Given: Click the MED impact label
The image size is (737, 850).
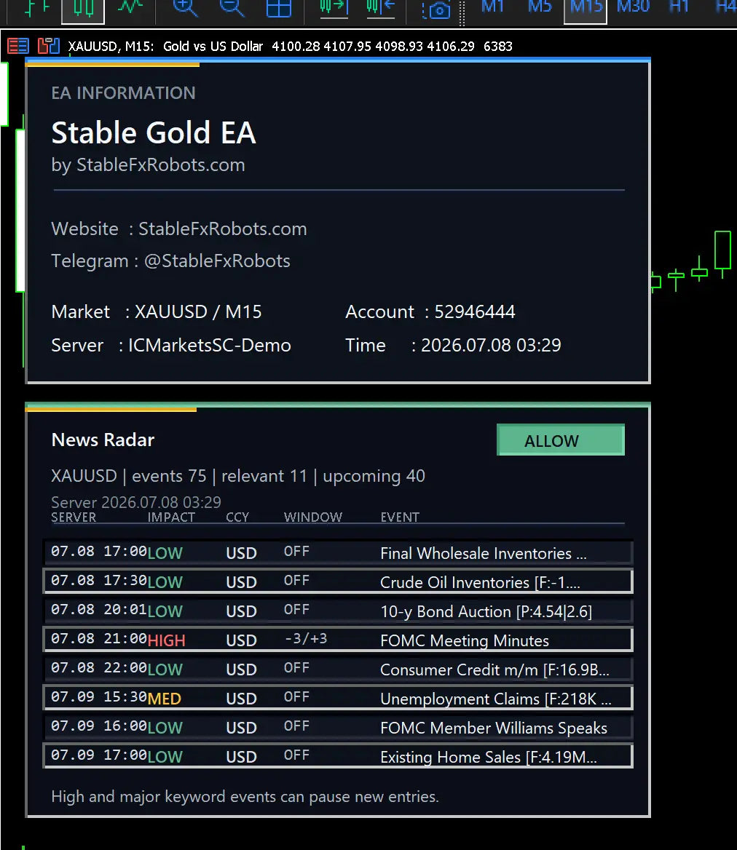Looking at the screenshot, I should point(165,699).
